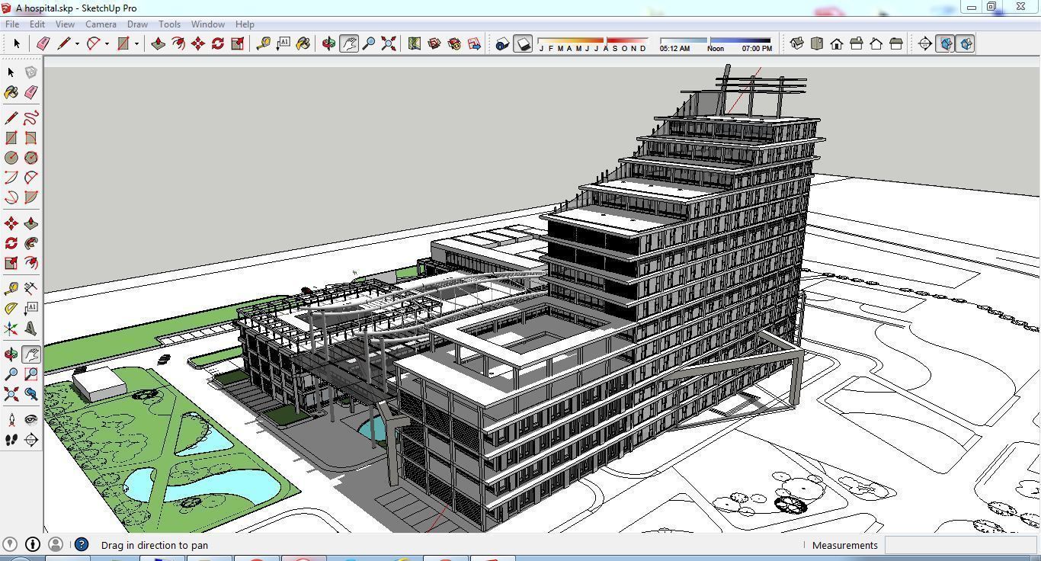Screen dimensions: 1041x561
Task: Activate Zoom Window tool in Large Tool Set
Action: pos(31,374)
